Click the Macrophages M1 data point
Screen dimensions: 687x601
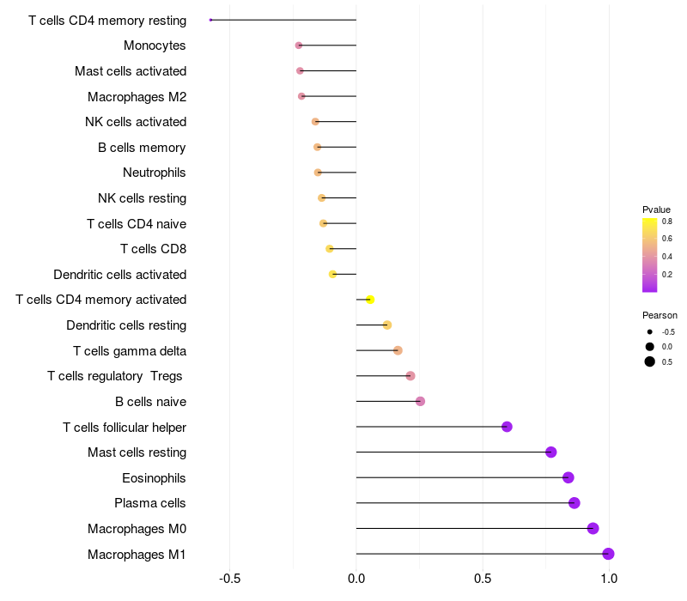pos(608,554)
